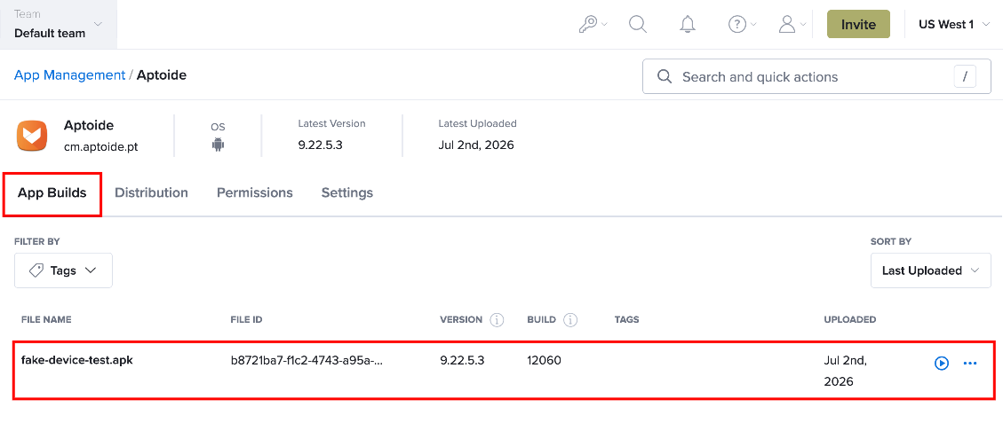
Task: Switch to the Settings tab
Action: click(x=346, y=192)
